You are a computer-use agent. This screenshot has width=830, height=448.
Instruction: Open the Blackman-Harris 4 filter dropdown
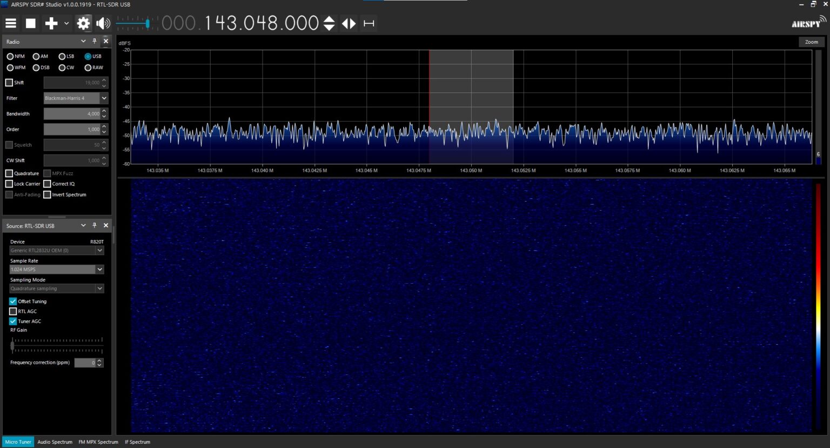click(x=104, y=98)
